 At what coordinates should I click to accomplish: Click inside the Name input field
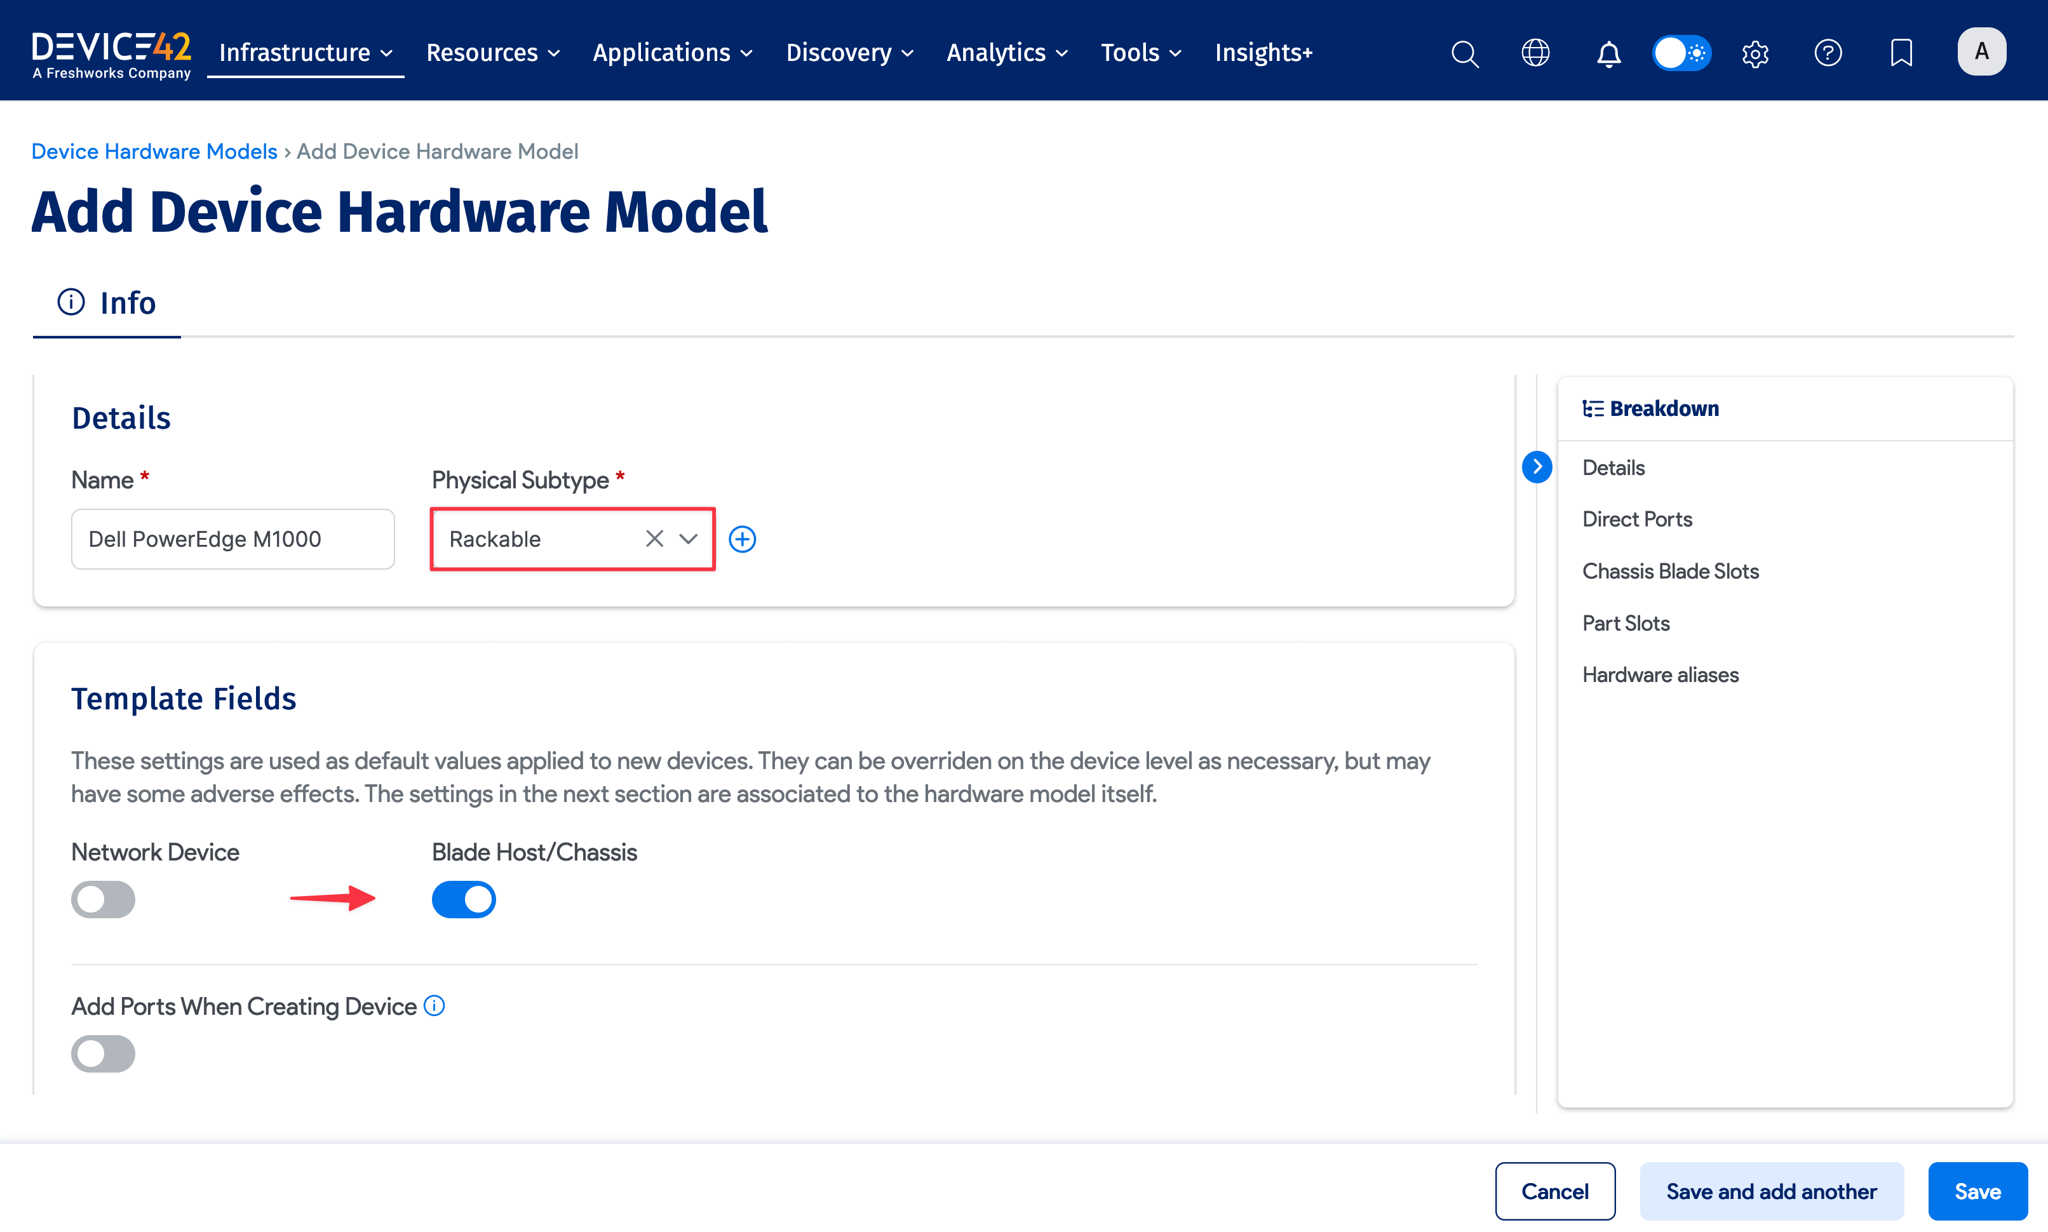pos(232,539)
